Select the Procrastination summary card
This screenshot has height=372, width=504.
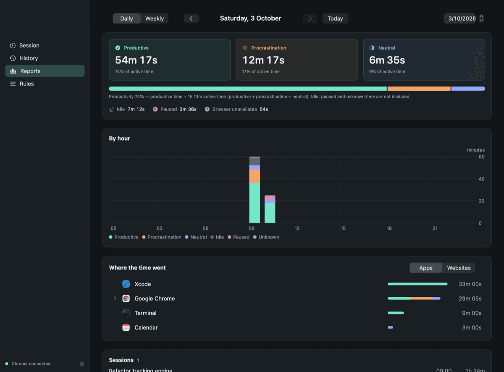(x=297, y=60)
